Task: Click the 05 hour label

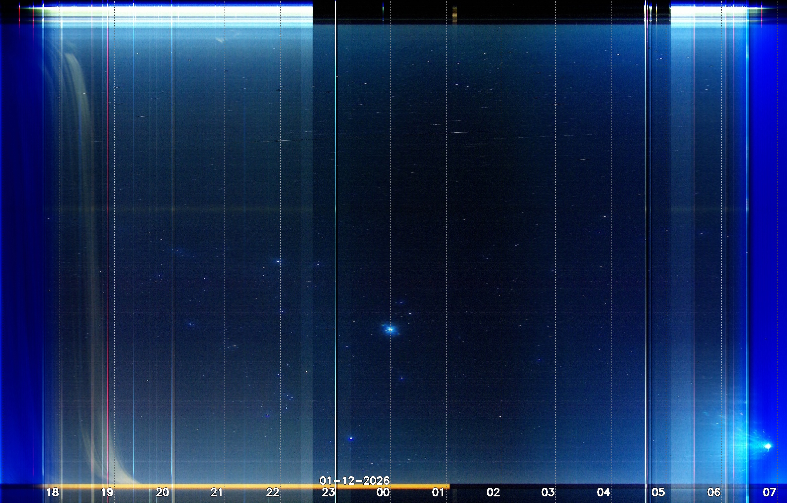Action: point(658,492)
